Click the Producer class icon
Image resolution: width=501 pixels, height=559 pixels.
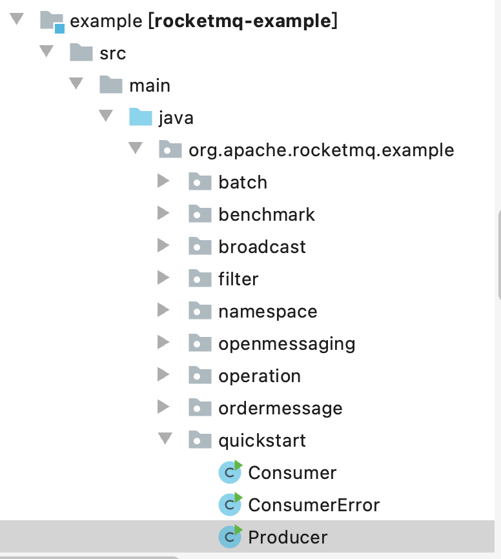[230, 537]
